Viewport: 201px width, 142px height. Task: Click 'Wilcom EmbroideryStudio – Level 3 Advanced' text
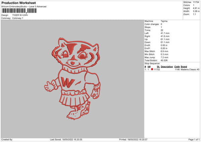[24, 7]
